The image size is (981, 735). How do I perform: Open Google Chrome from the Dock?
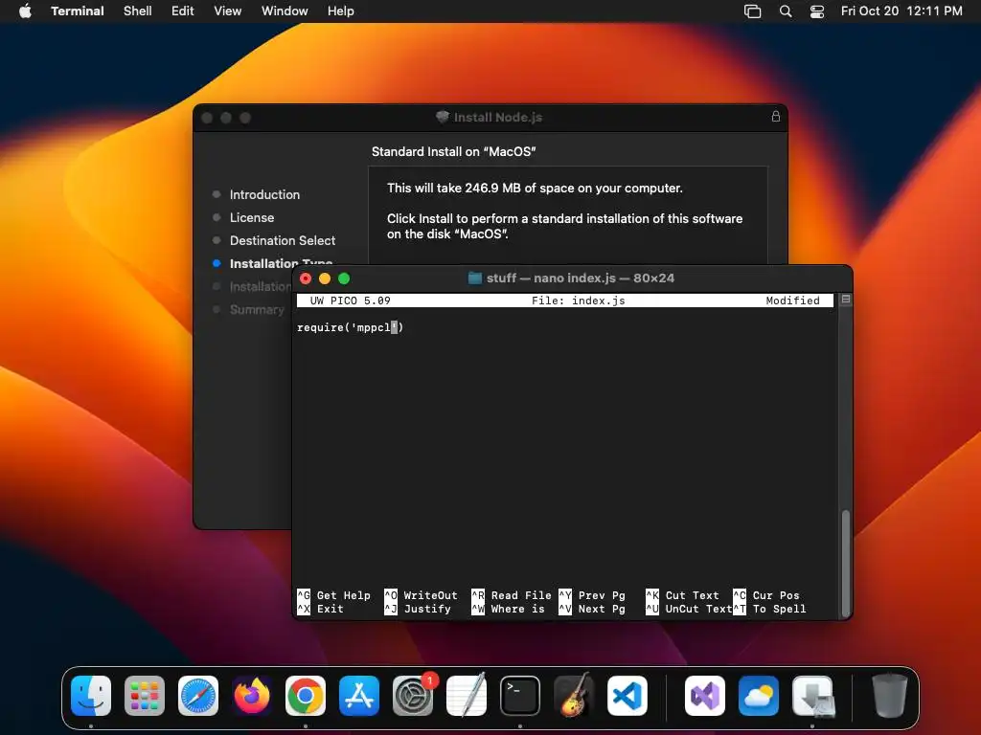pyautogui.click(x=306, y=696)
